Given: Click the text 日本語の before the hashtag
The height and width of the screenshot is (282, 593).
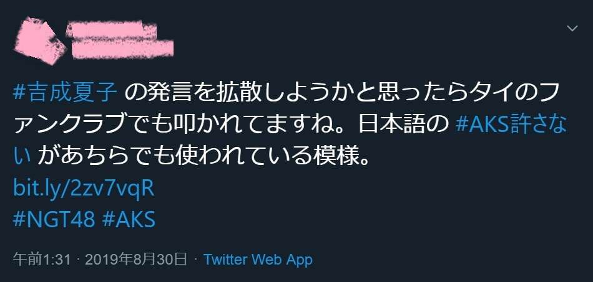Looking at the screenshot, I should [403, 125].
